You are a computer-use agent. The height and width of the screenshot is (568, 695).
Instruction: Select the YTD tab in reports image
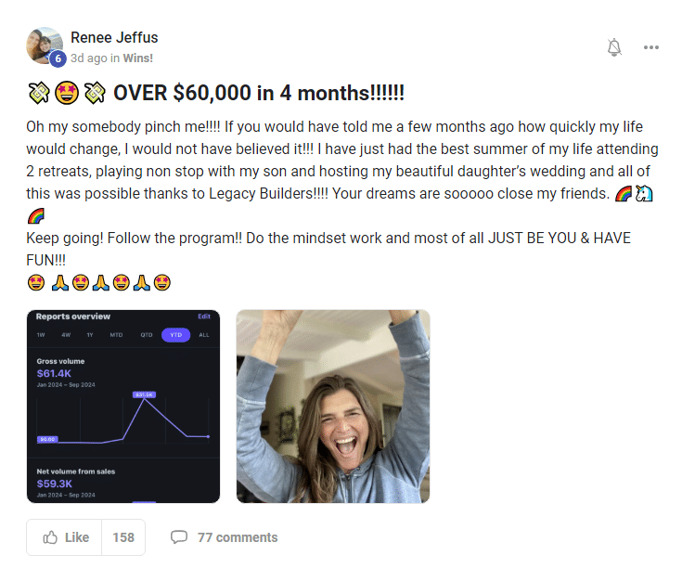176,335
